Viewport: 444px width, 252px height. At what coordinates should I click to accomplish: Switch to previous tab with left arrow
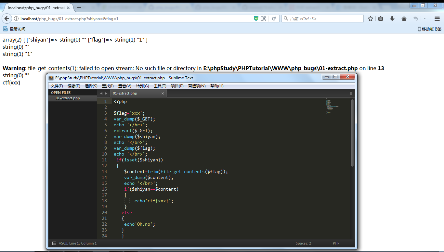[x=101, y=93]
